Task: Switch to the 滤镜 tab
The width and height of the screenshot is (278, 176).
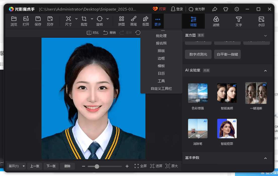Action: pyautogui.click(x=216, y=21)
